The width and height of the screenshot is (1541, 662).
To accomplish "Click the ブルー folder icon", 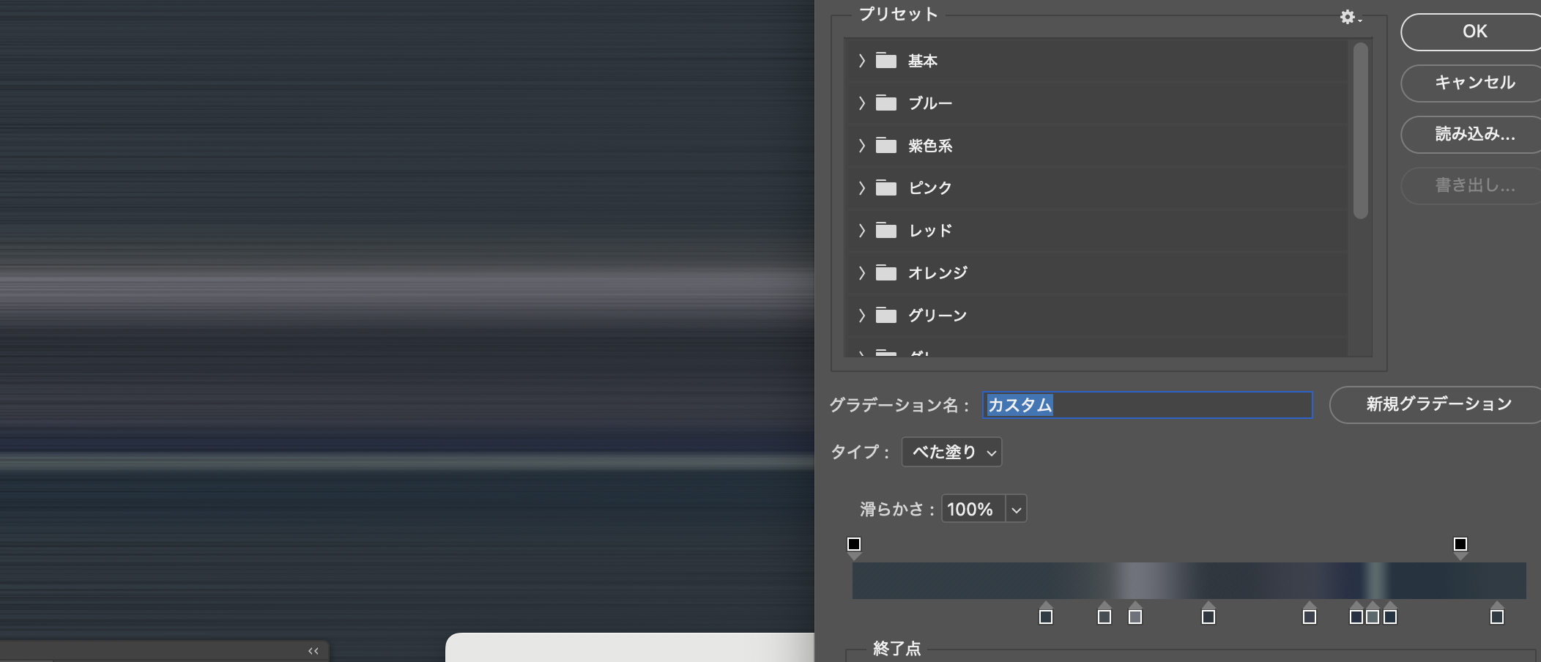I will 886,103.
